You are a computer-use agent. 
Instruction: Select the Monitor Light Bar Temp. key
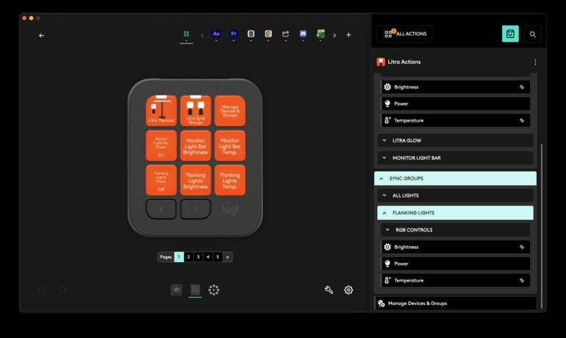click(230, 145)
